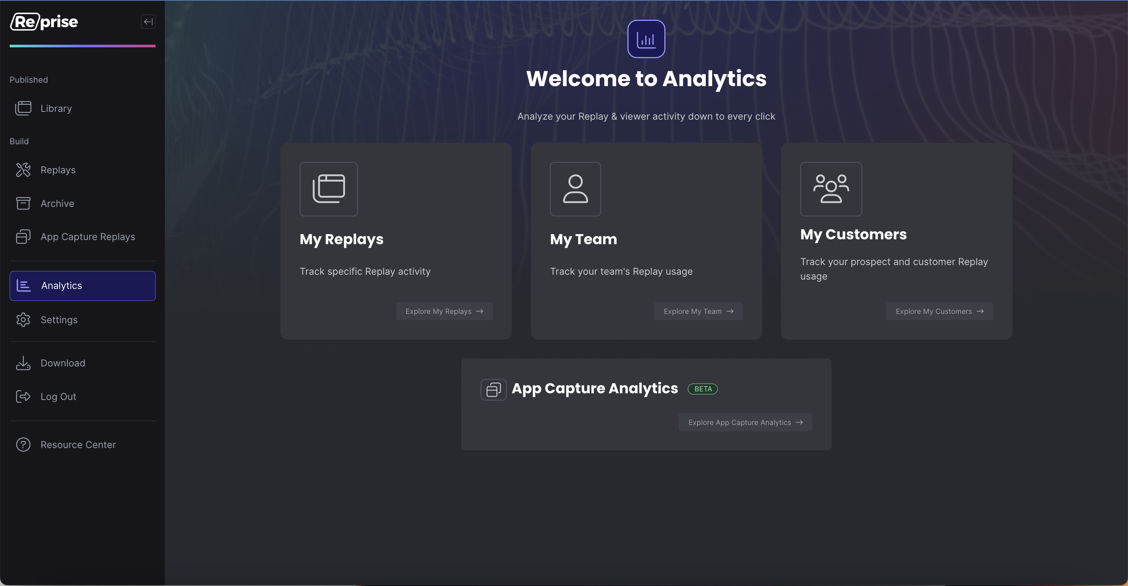This screenshot has width=1128, height=586.
Task: Click the Analytics chart icon in the sidebar
Action: [23, 285]
